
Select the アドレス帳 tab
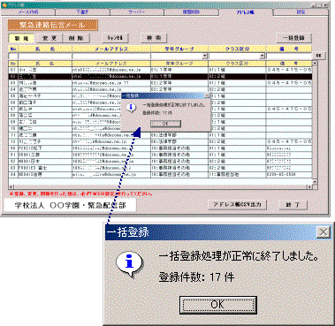pyautogui.click(x=246, y=12)
